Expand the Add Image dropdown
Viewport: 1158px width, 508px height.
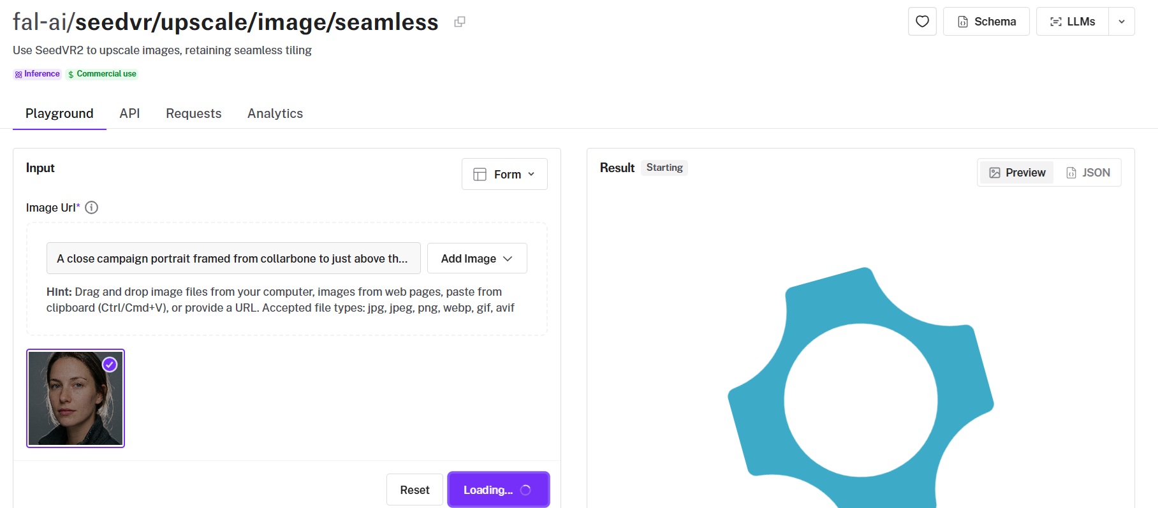[477, 258]
